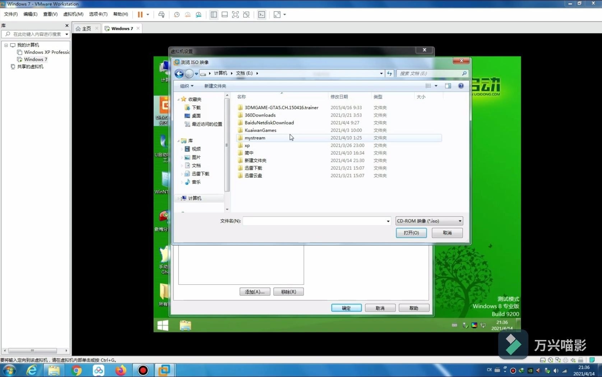Click the revert to snapshot icon
602x377 pixels.
pos(187,14)
